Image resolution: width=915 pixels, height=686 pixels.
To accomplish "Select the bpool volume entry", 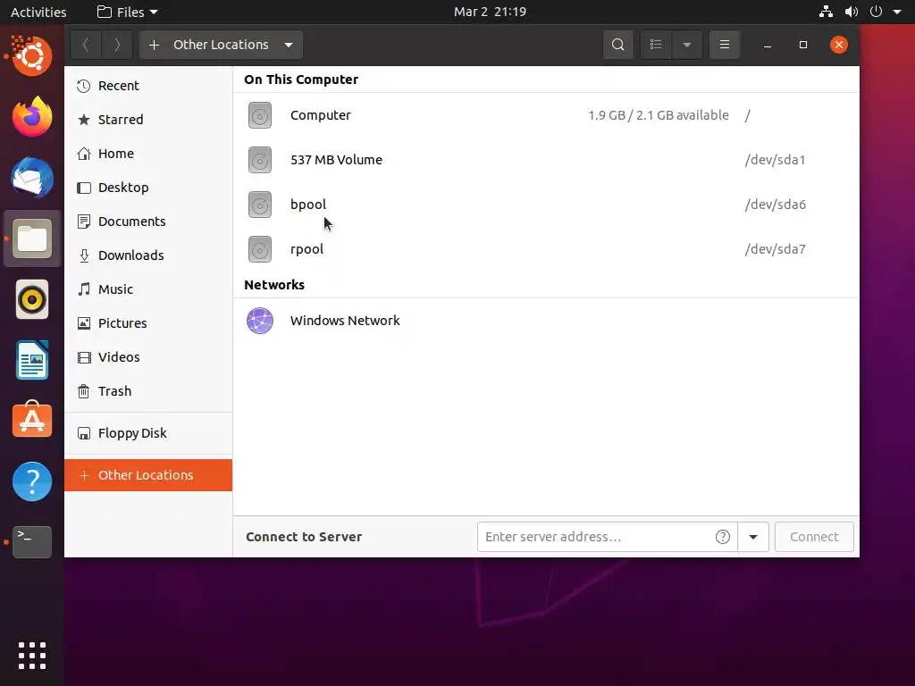I will tap(546, 205).
